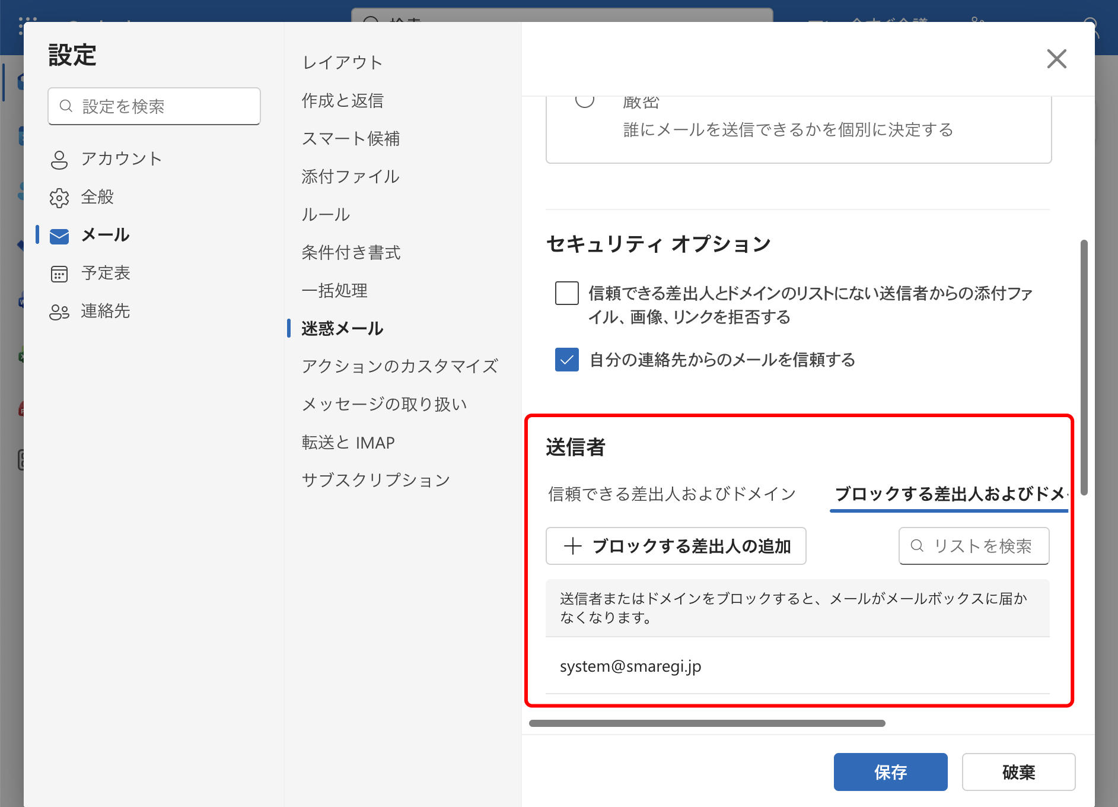Select blocked sender system@smaregi.jp entry
Viewport: 1118px width, 807px height.
click(630, 666)
